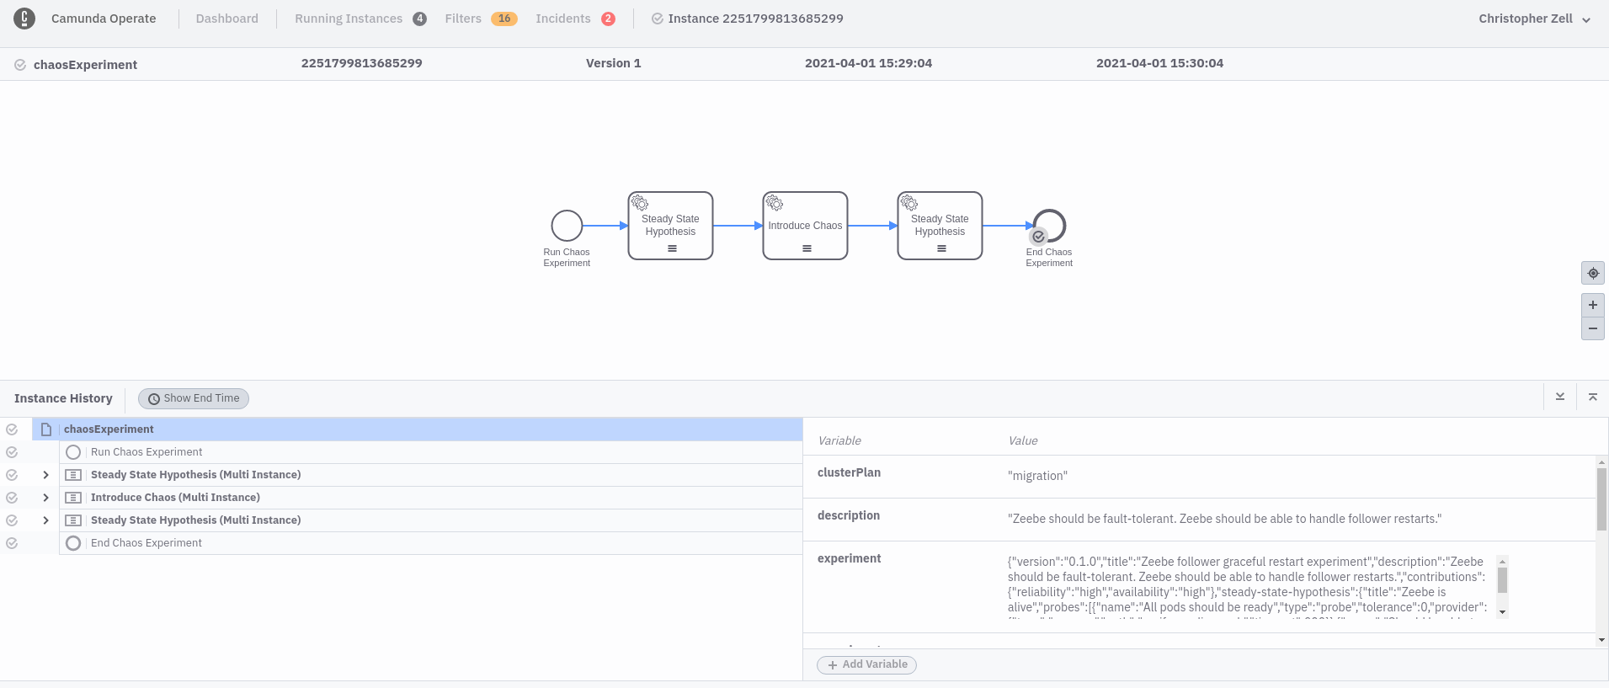Select second Steady State Hypothesis task node
Screen dimensions: 1609x688
(940, 226)
